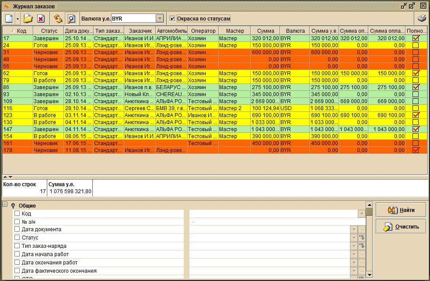Viewport: 430px width, 281px height.
Task: Enable the Дата документа filter checkbox
Action: point(17,229)
